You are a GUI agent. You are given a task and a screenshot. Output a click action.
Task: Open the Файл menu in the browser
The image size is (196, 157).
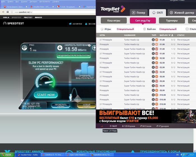(x=3, y=2)
